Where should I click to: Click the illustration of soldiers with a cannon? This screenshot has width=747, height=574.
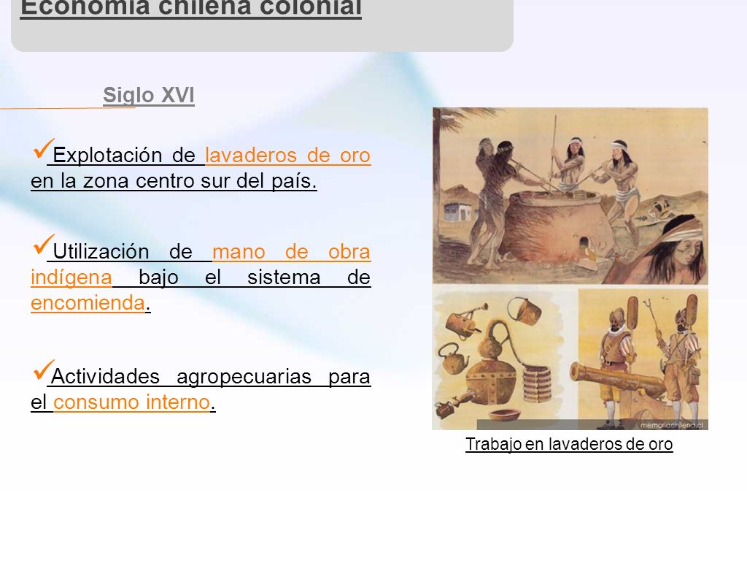click(x=643, y=359)
